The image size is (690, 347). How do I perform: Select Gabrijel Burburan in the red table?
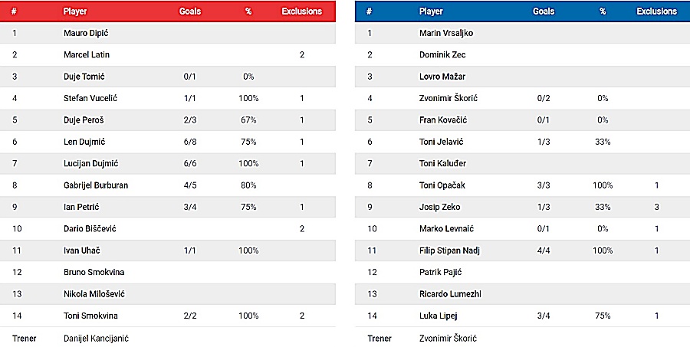pyautogui.click(x=94, y=185)
